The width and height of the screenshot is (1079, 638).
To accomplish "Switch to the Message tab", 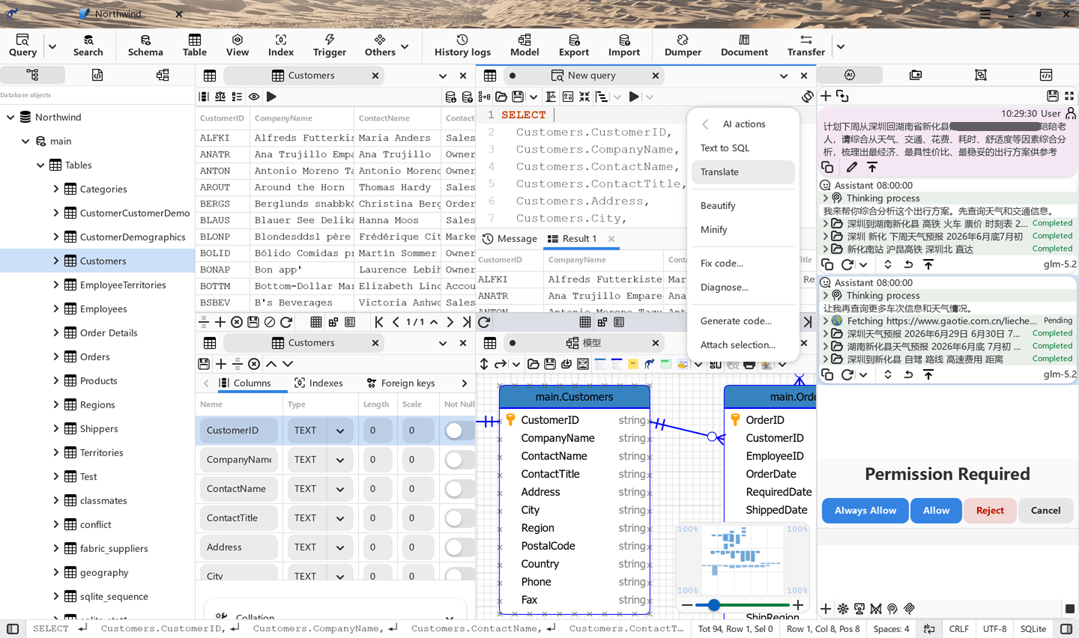I will pos(510,238).
